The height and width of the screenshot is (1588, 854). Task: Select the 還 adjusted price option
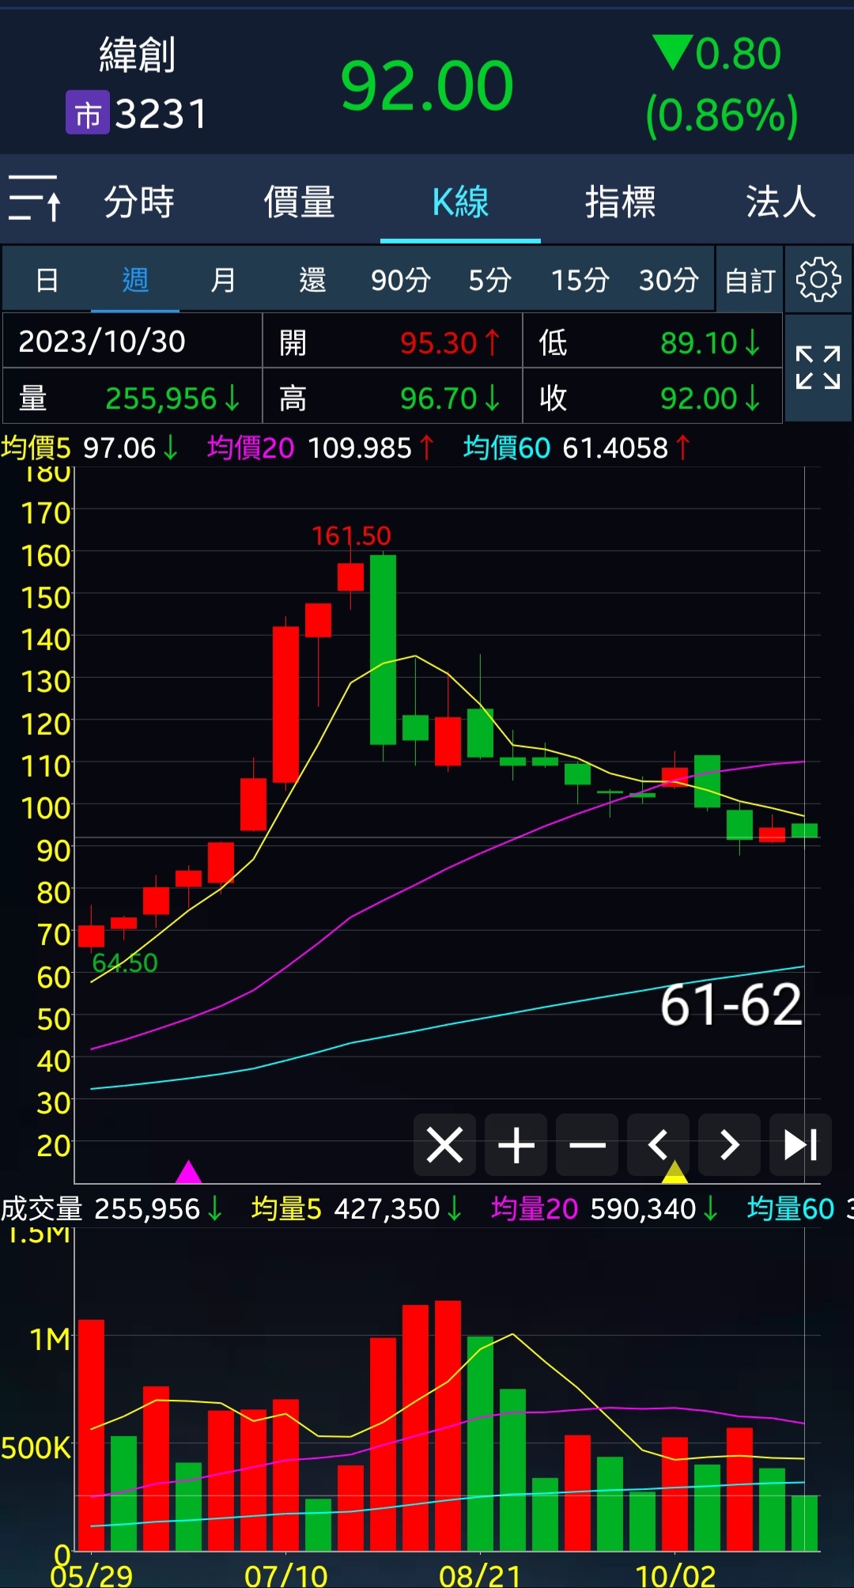point(312,280)
